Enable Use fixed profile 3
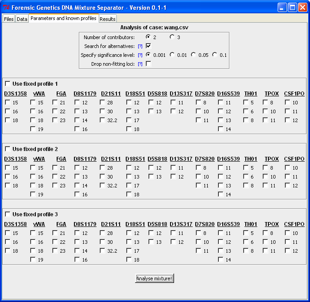310x302 pixels. coord(8,214)
